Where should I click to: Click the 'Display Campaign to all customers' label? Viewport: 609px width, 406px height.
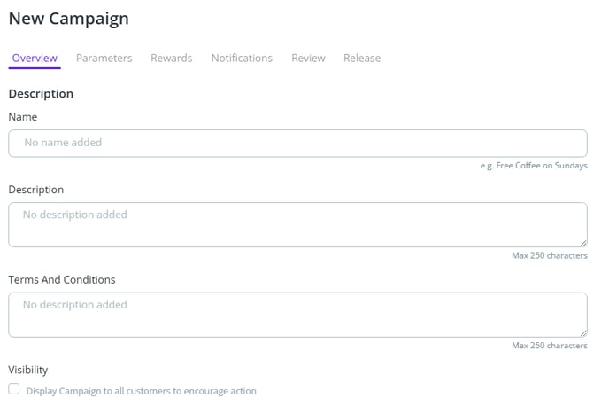pyautogui.click(x=142, y=390)
